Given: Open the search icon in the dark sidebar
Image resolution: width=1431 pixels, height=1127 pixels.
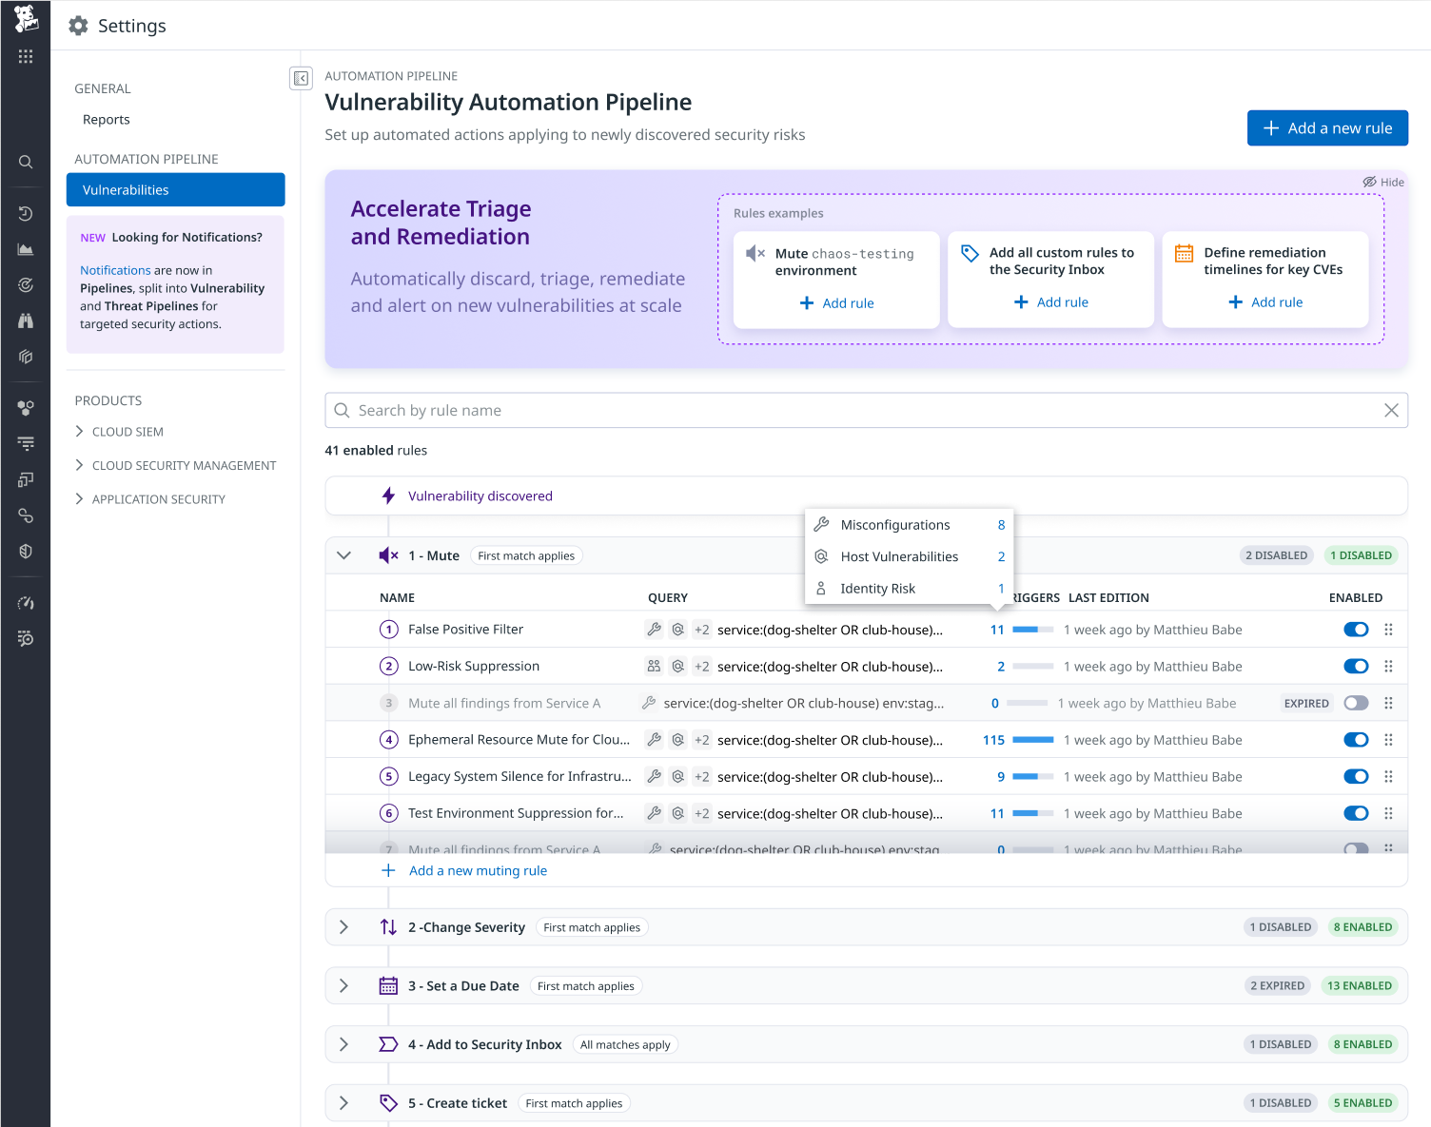Looking at the screenshot, I should click(x=25, y=162).
